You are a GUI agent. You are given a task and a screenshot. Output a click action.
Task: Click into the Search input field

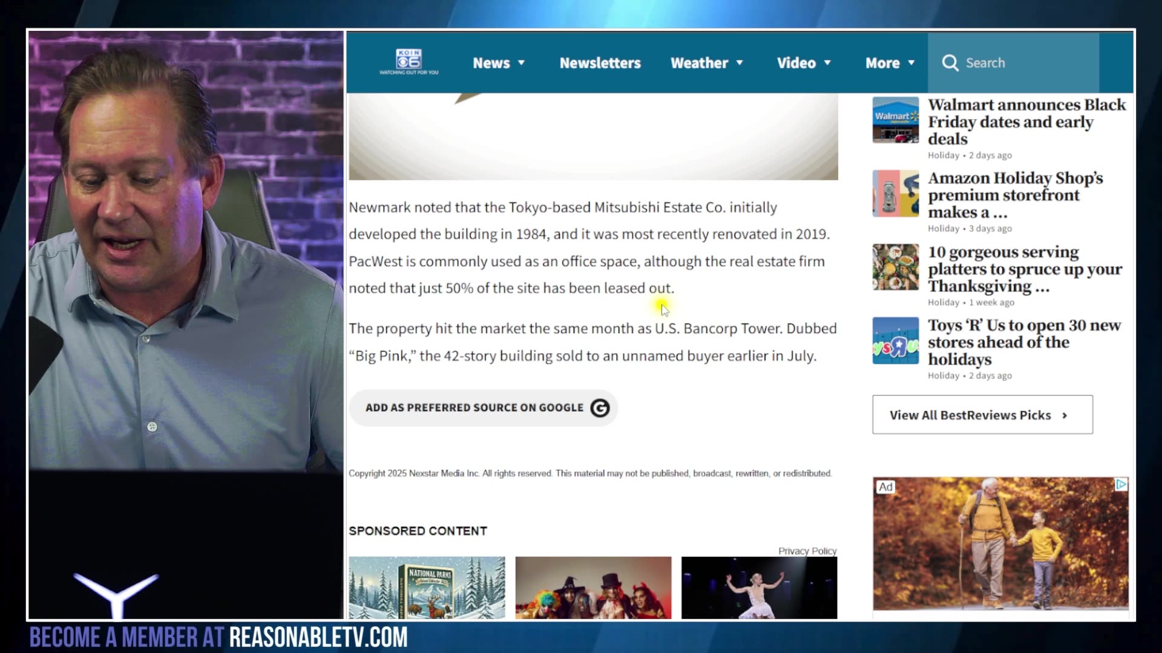(1029, 63)
